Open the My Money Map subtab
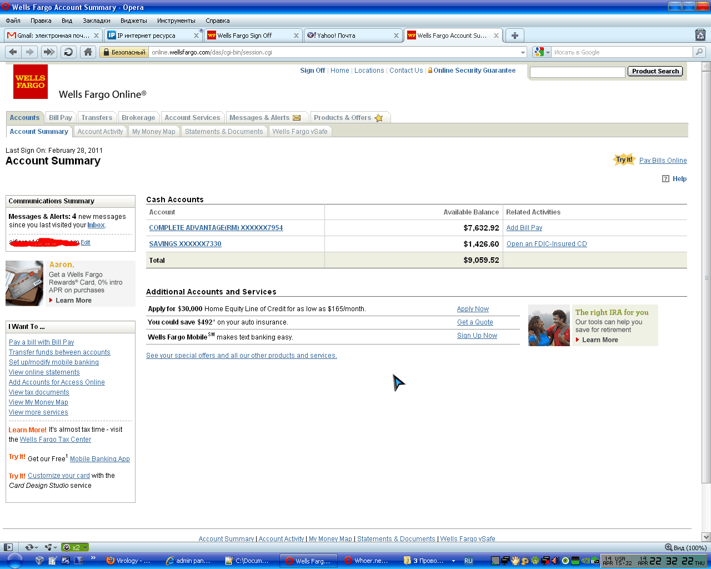 pyautogui.click(x=154, y=132)
